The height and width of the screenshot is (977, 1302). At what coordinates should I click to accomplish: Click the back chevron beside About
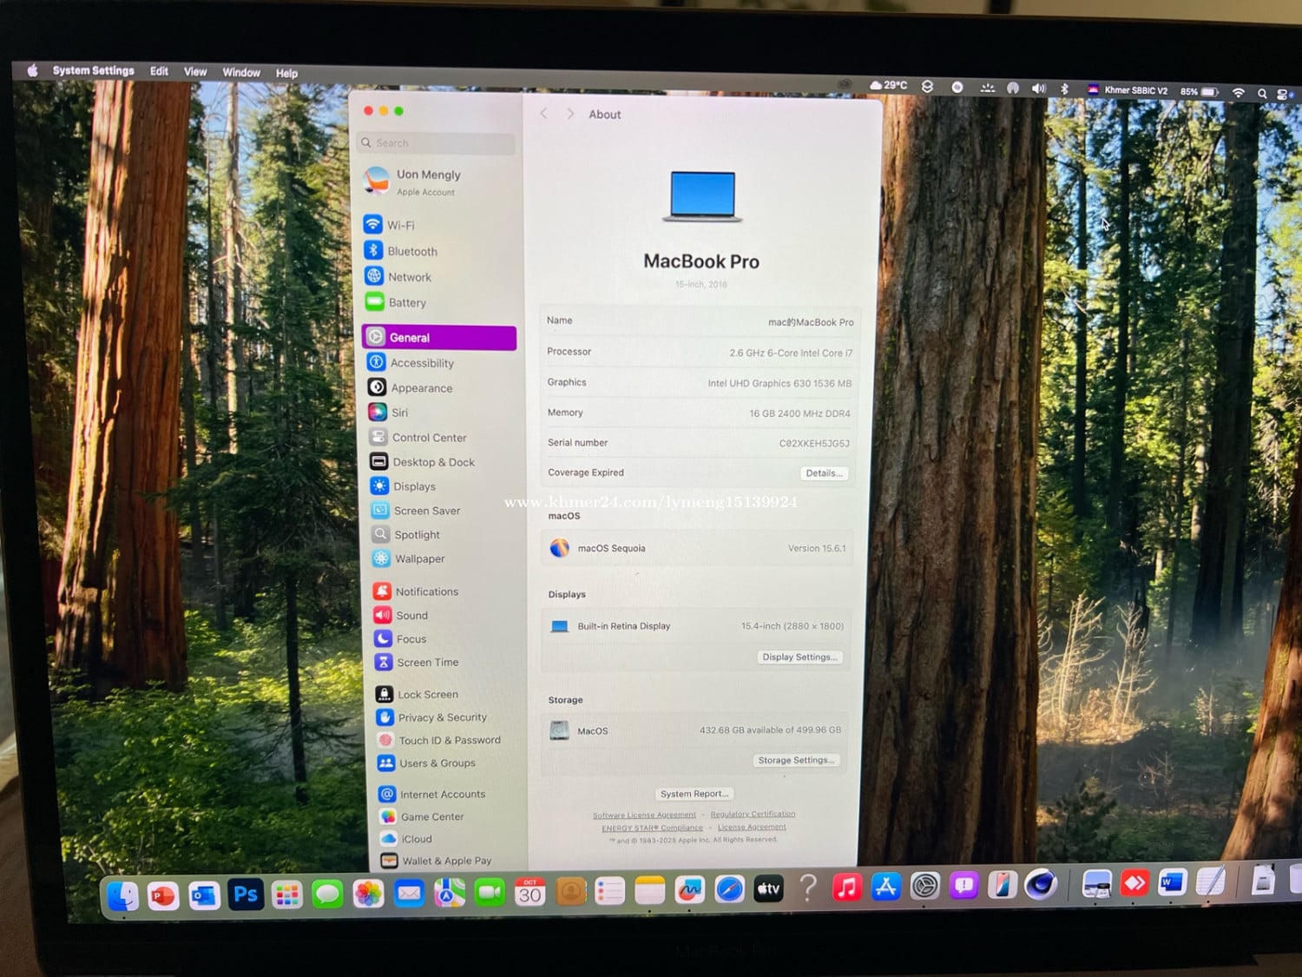pos(544,114)
